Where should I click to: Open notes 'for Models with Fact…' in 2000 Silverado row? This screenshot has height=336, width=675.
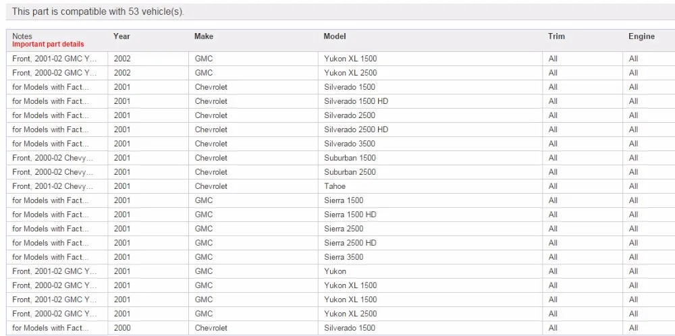point(51,329)
